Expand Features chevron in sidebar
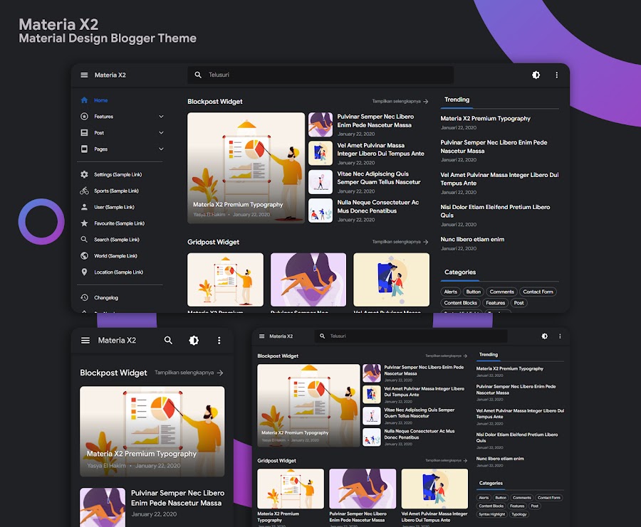The width and height of the screenshot is (641, 527). [x=161, y=117]
